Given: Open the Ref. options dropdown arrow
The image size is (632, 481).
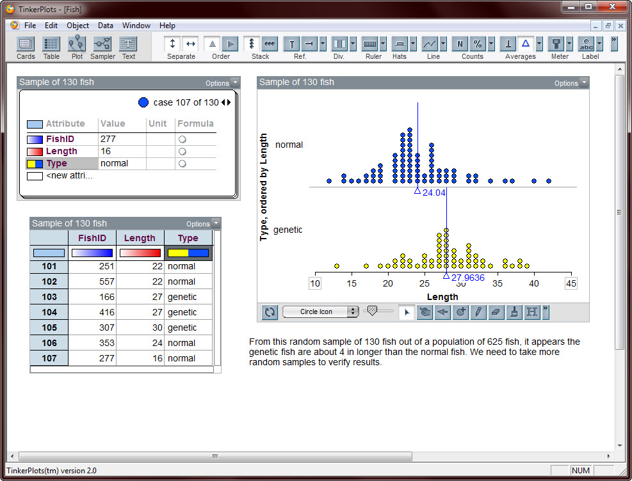Looking at the screenshot, I should 323,43.
